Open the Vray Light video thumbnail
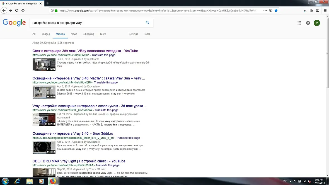 pos(44,173)
